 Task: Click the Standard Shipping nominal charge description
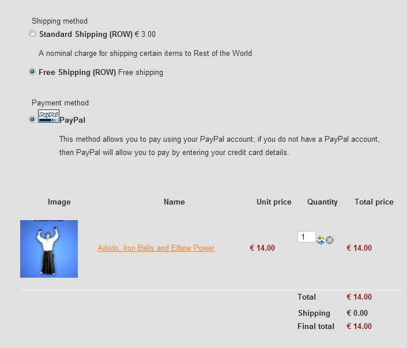[145, 53]
